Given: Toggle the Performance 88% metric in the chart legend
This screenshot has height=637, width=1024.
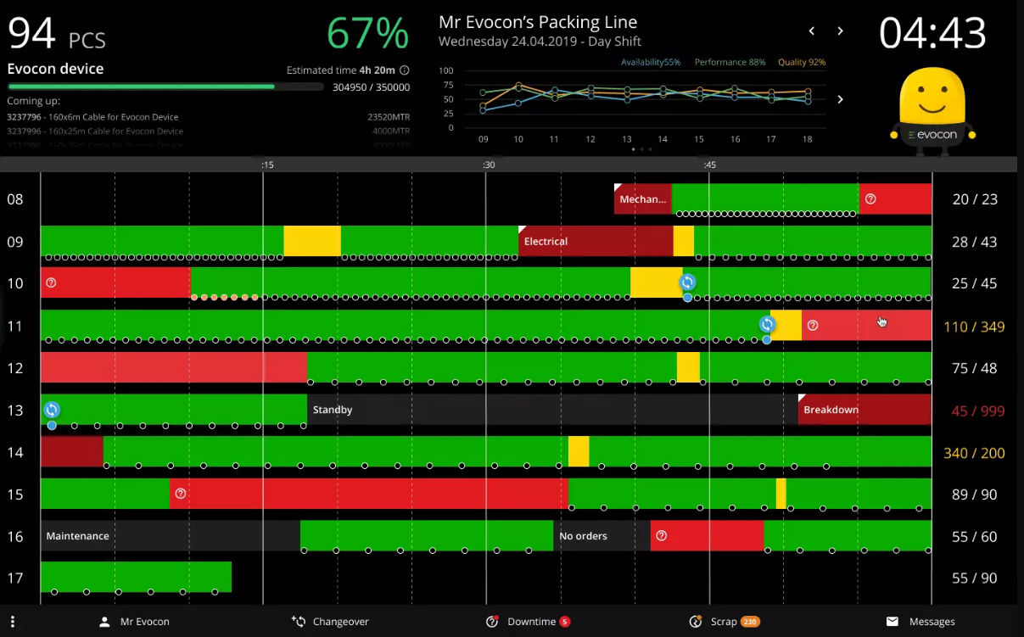Looking at the screenshot, I should (x=730, y=62).
